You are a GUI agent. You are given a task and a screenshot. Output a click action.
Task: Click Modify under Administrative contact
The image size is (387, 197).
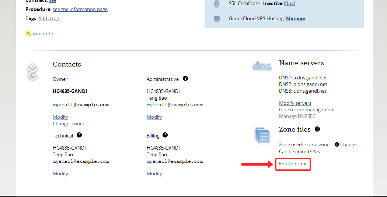pos(154,117)
